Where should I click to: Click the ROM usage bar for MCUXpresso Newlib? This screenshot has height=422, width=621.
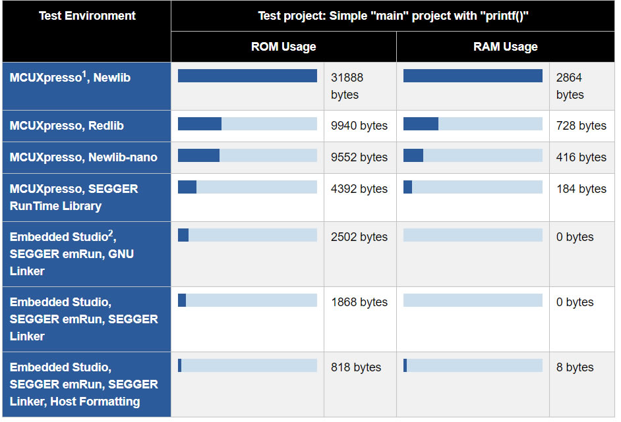[247, 76]
